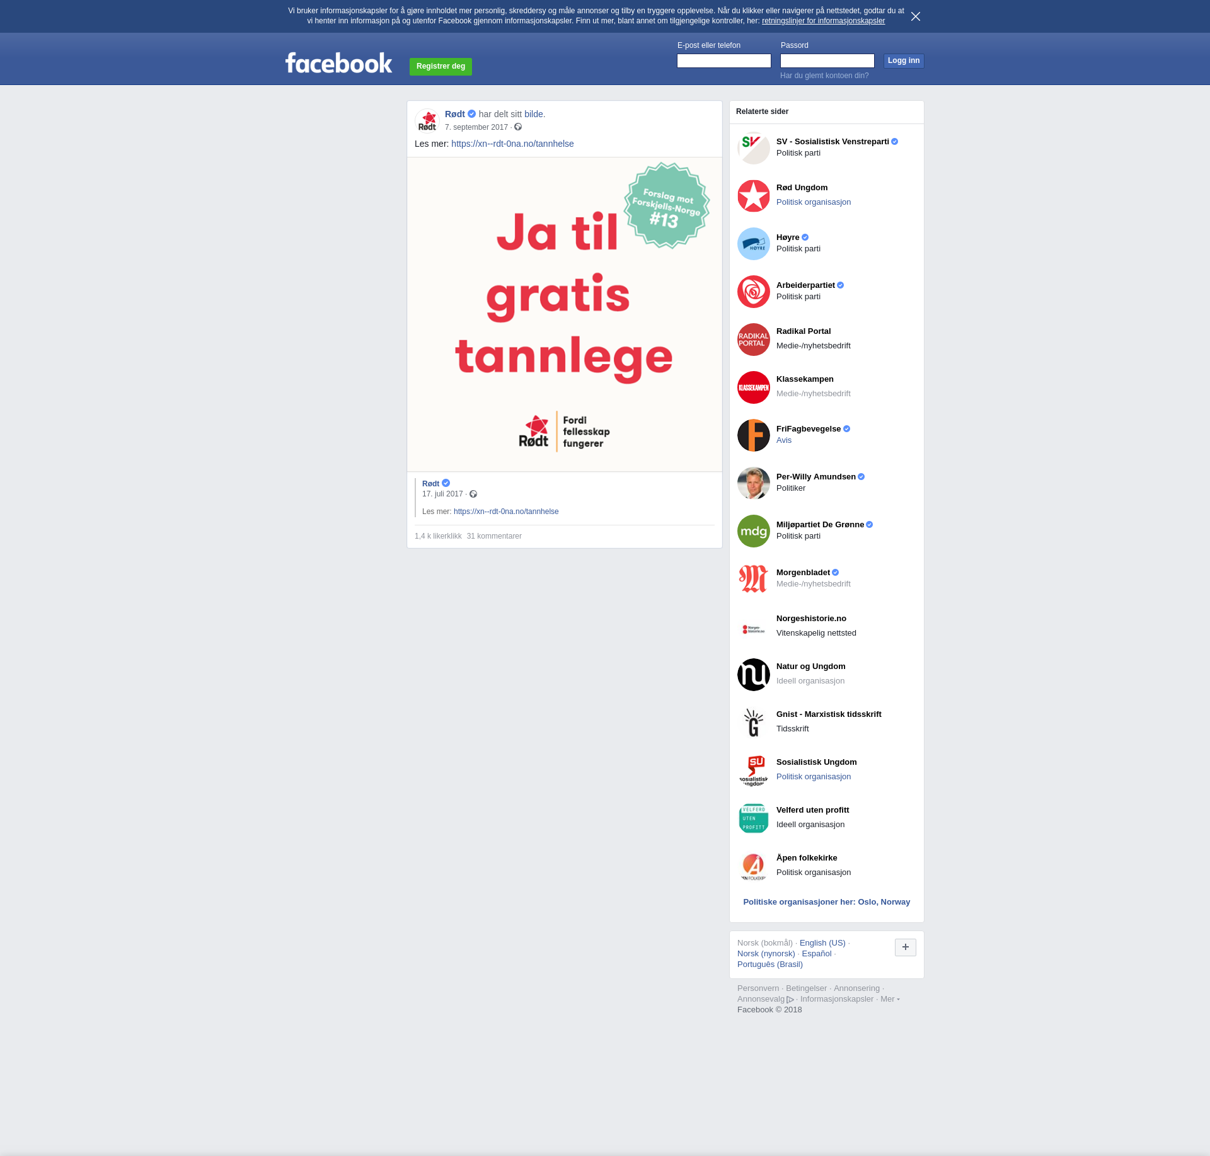Click the Facebook logo
Image resolution: width=1210 pixels, height=1156 pixels.
(338, 63)
